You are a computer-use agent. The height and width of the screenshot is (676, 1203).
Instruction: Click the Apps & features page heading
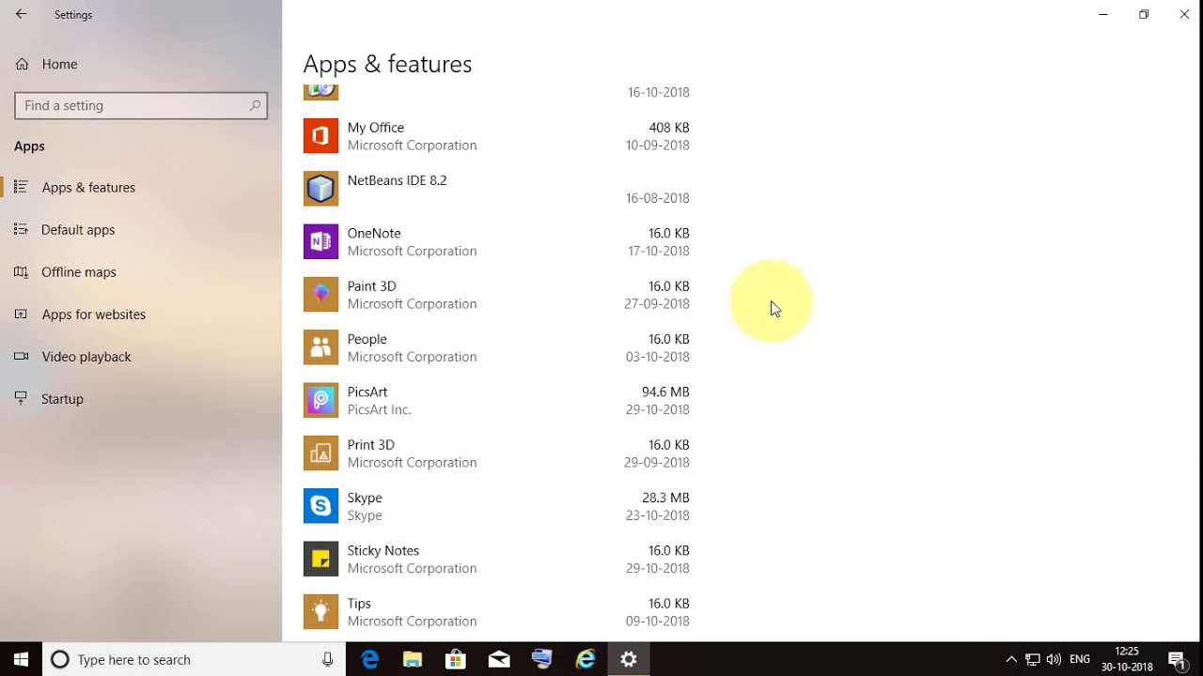tap(387, 64)
